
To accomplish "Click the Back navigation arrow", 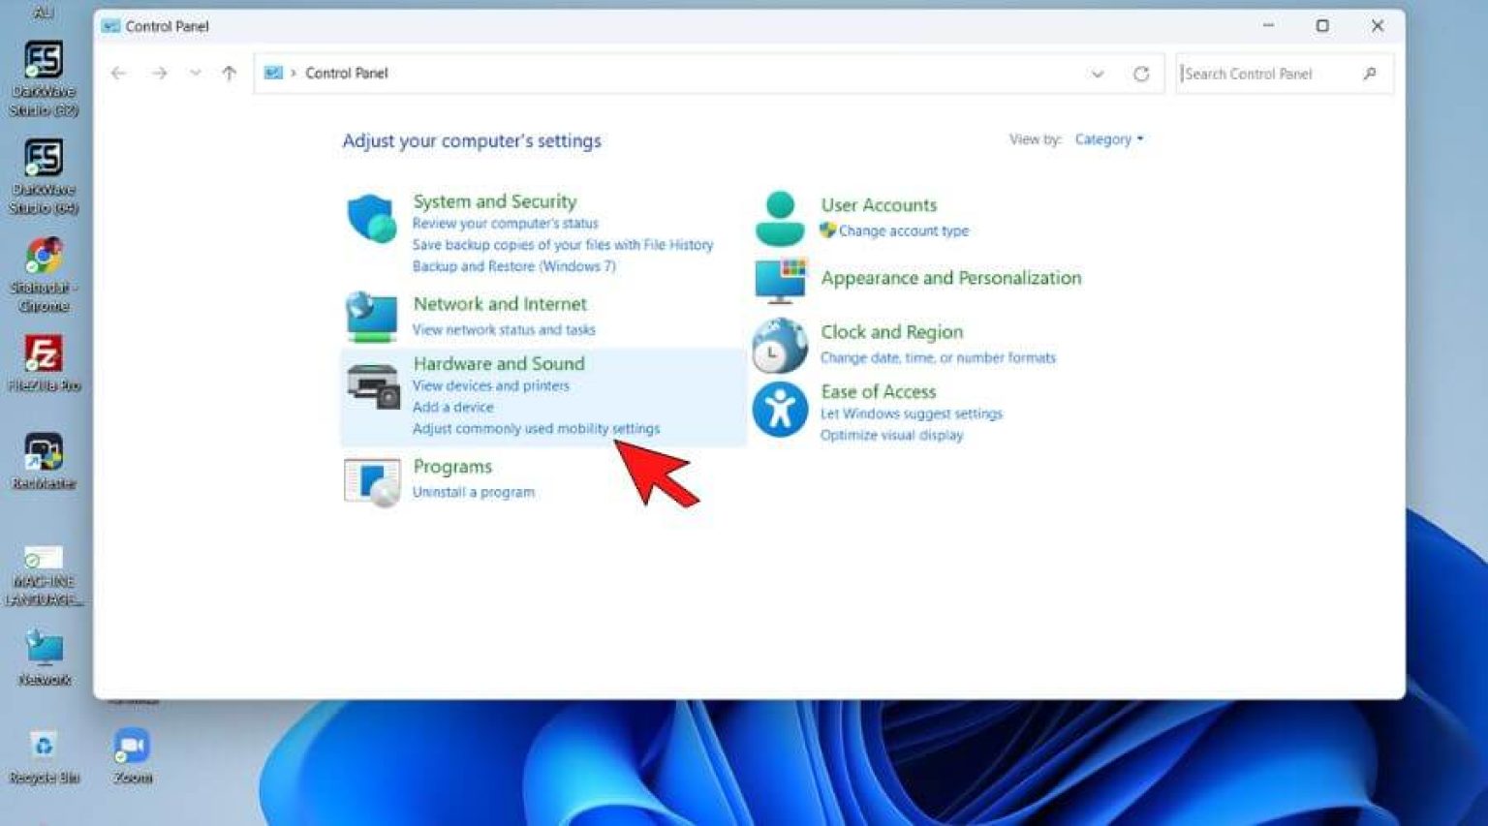I will click(118, 73).
